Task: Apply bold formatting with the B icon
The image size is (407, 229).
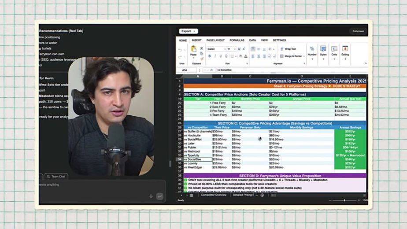Action: (210, 56)
